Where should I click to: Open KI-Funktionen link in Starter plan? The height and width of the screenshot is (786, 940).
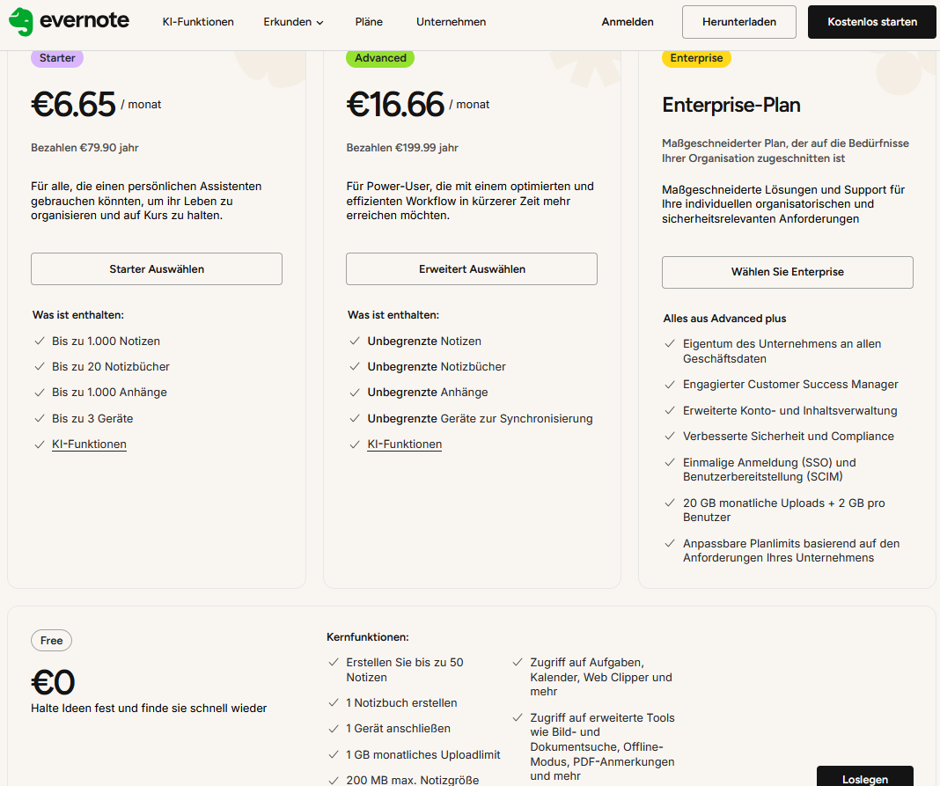89,444
